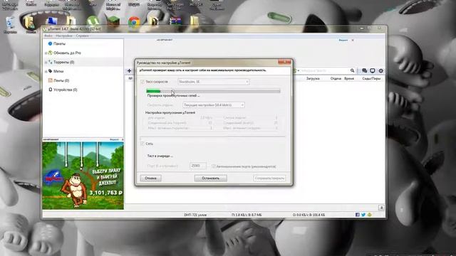Click the port number input field
This screenshot has height=256, width=456.
click(198, 166)
